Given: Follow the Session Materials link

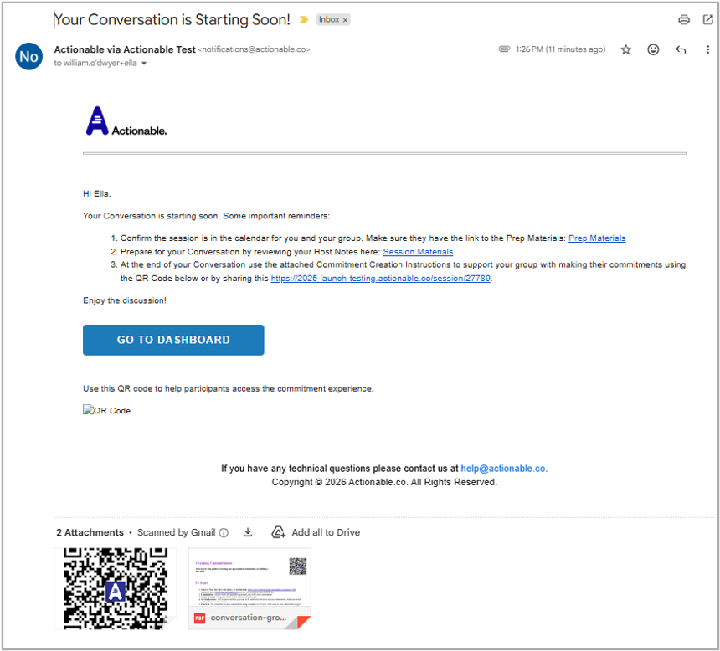Looking at the screenshot, I should (x=418, y=252).
